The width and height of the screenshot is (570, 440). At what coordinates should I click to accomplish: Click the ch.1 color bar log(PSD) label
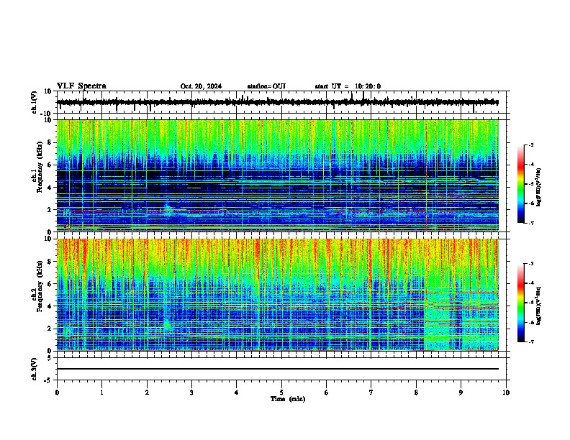[539, 187]
